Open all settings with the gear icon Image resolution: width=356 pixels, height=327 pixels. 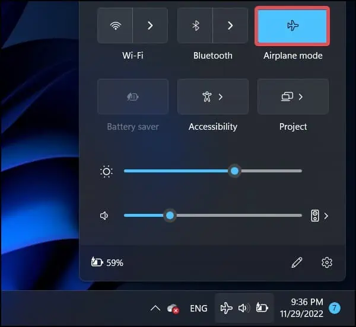(327, 262)
